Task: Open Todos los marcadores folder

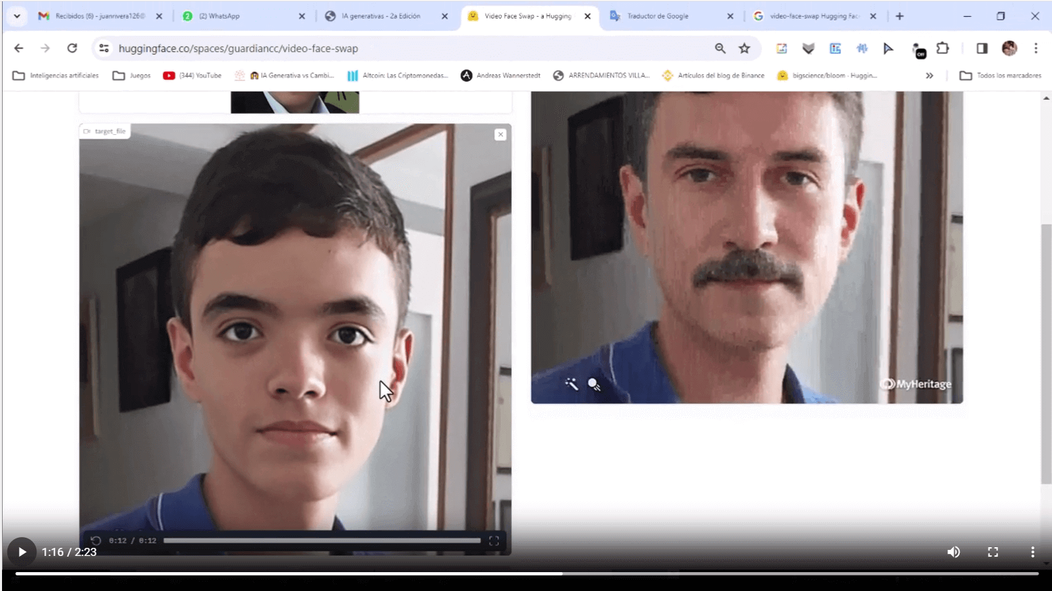Action: click(1001, 75)
